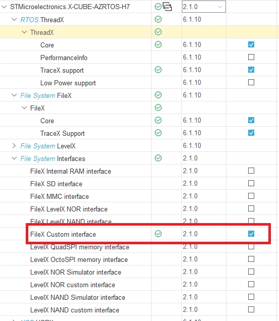Collapse the ThreadX subgroup chevron
The height and width of the screenshot is (321, 279).
point(24,32)
